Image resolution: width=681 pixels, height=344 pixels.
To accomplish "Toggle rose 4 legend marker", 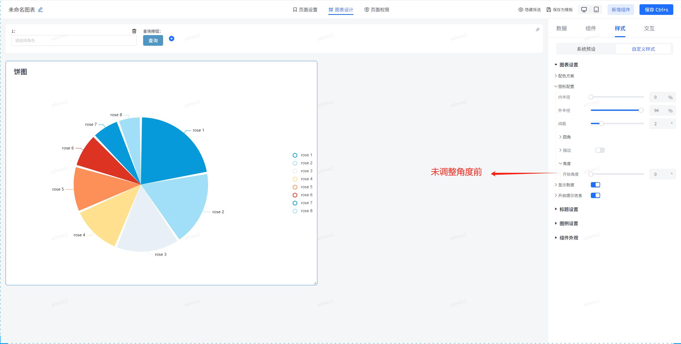I will click(295, 179).
